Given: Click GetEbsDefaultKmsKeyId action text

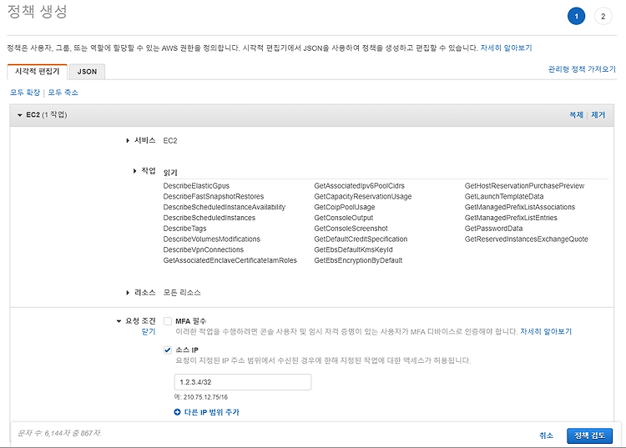Looking at the screenshot, I should coord(353,249).
